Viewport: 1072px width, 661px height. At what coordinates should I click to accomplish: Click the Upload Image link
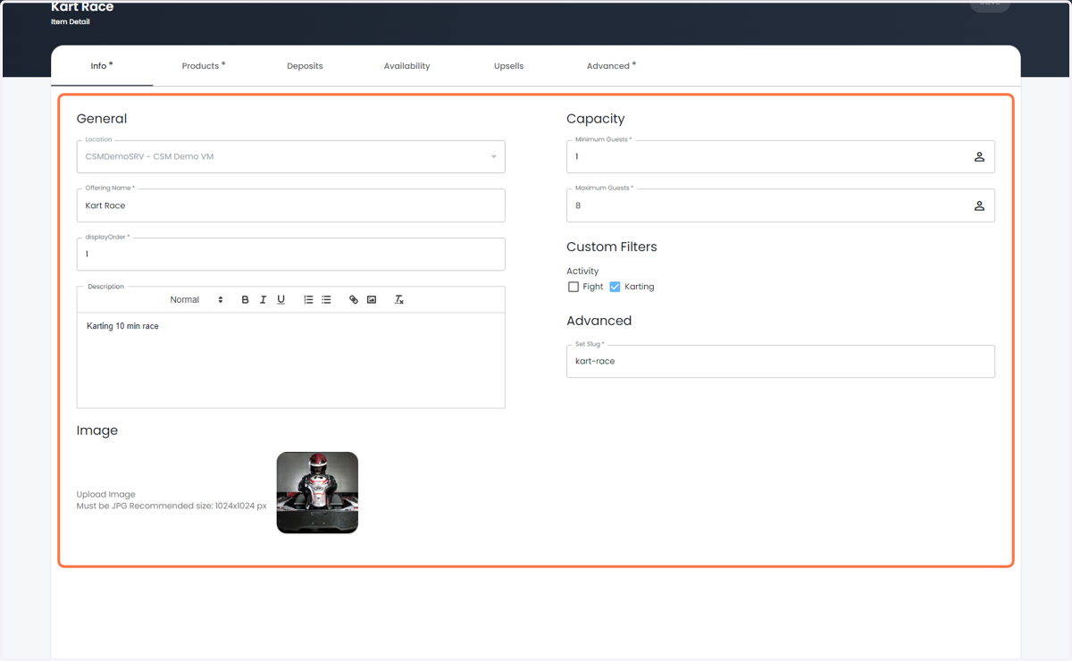(x=106, y=495)
